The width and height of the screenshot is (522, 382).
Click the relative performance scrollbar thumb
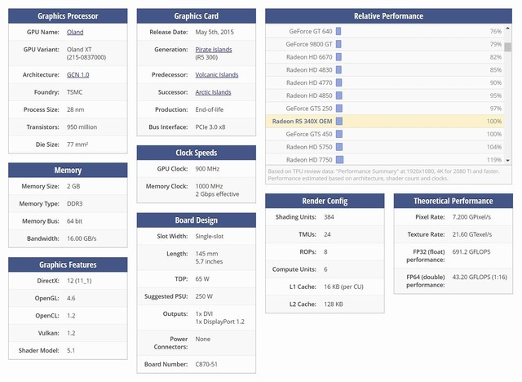(507, 47)
